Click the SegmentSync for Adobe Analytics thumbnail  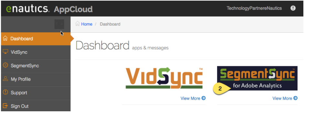[x=257, y=78]
